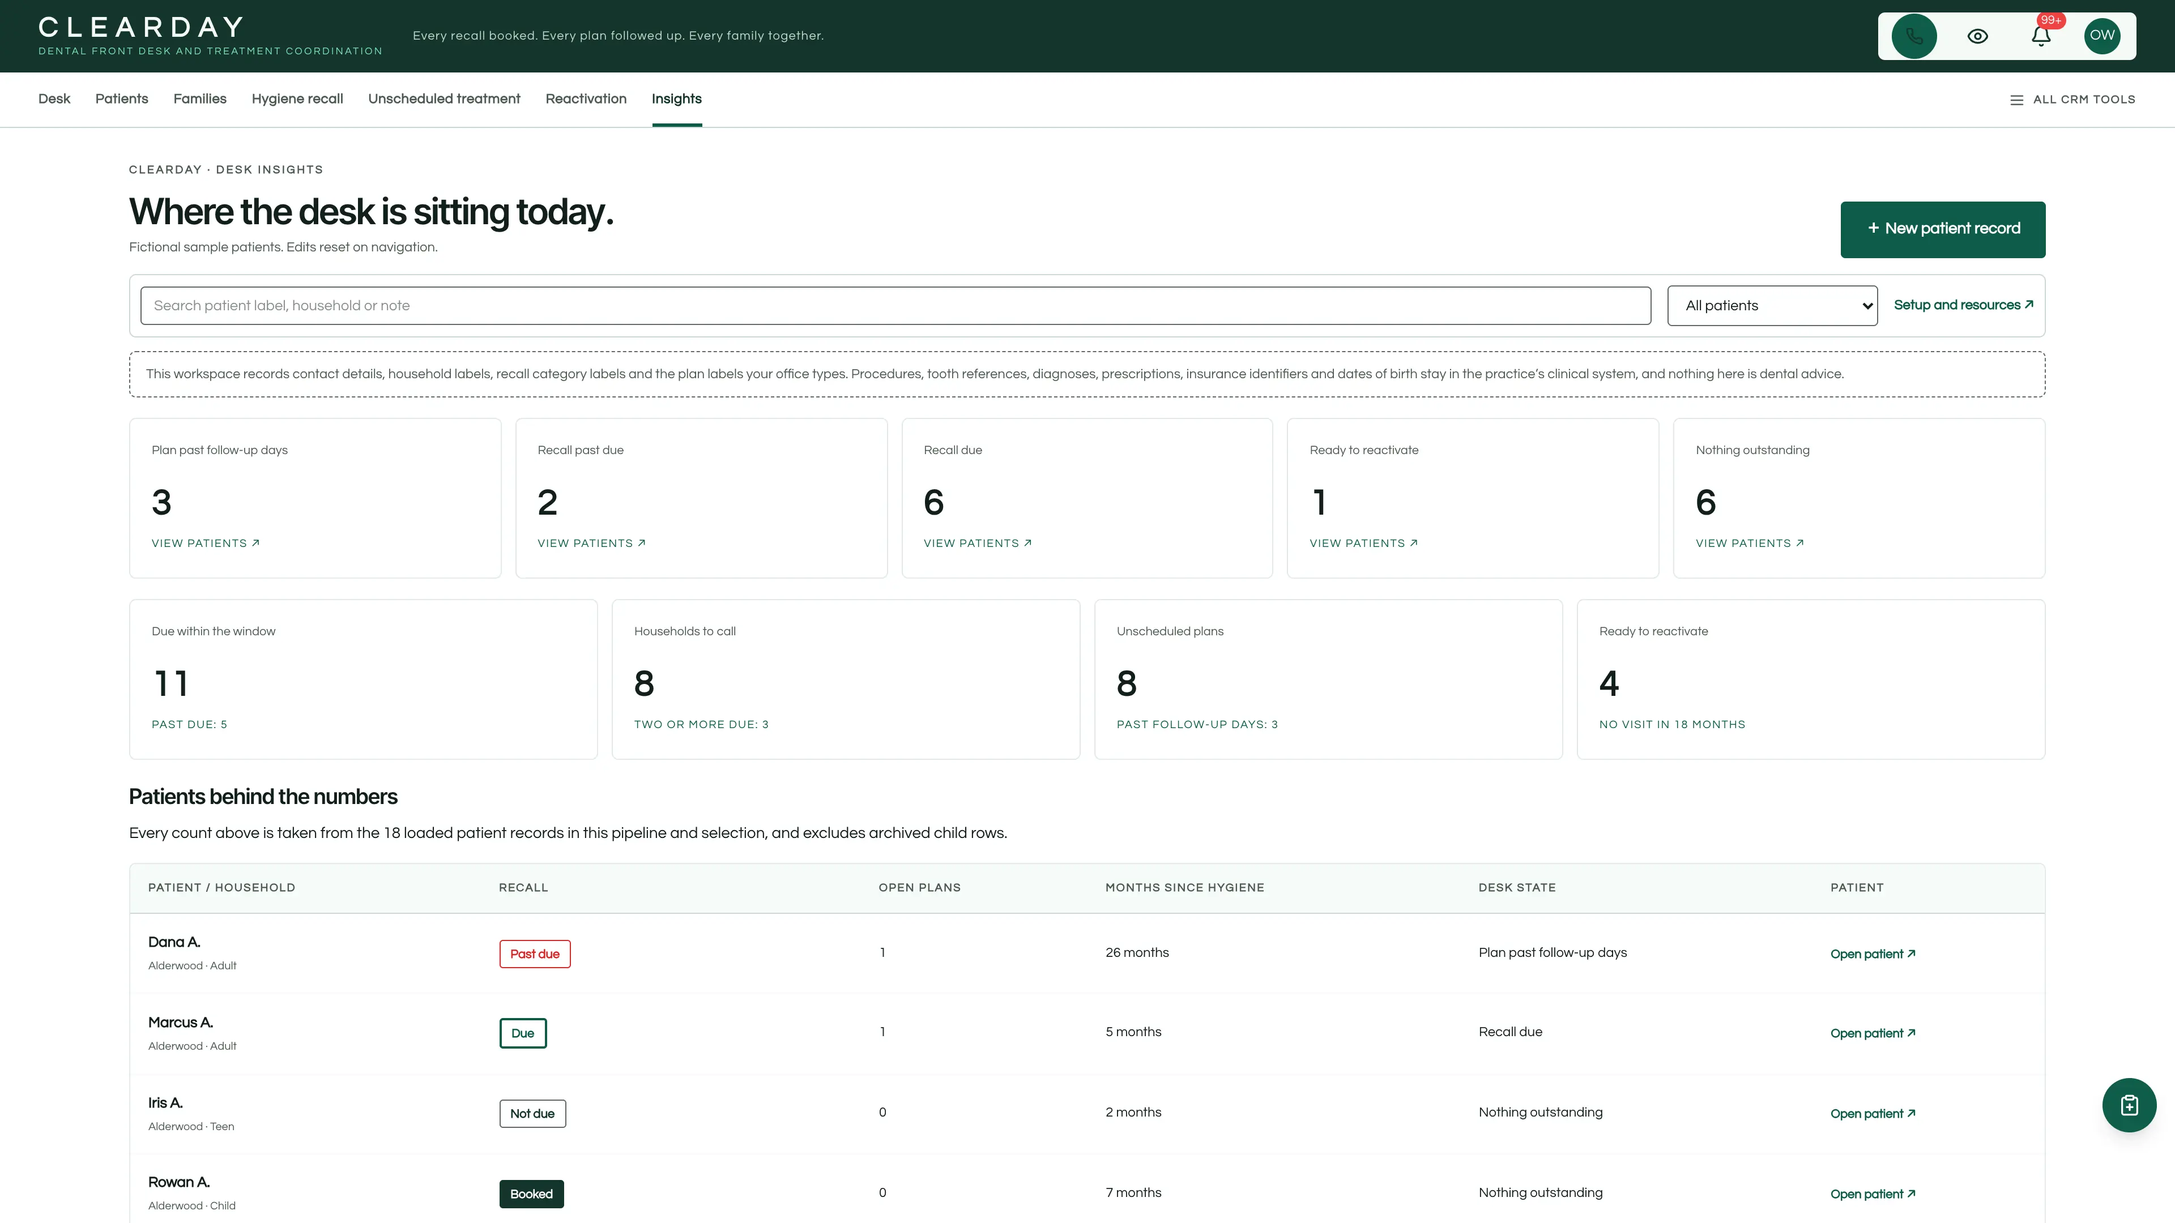Click the Months Since Hygiene column header
The height and width of the screenshot is (1223, 2175).
tap(1184, 888)
